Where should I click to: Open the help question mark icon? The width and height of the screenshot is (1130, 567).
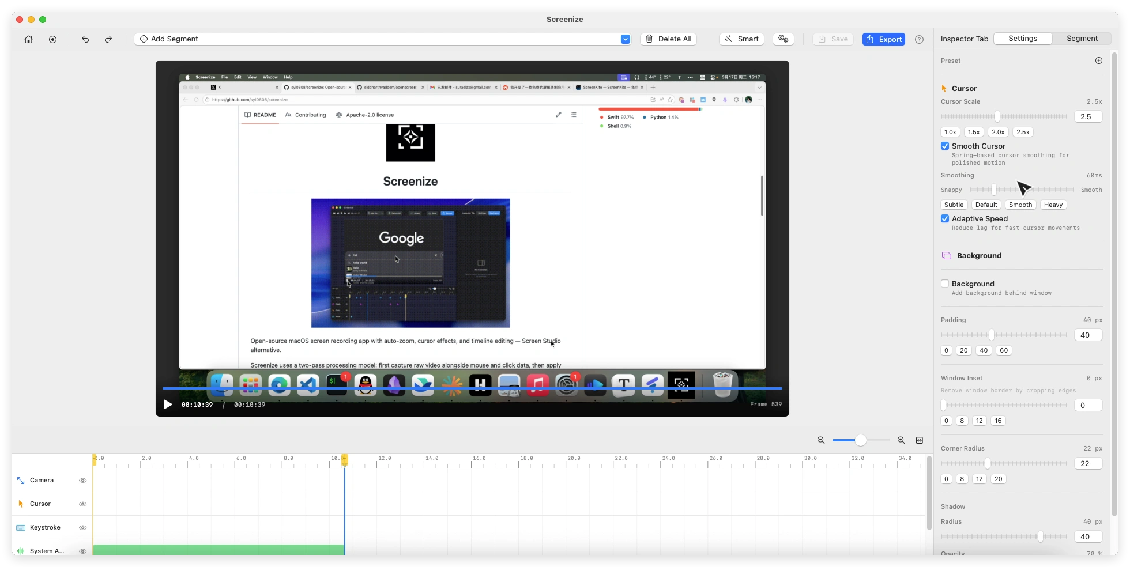click(x=919, y=39)
